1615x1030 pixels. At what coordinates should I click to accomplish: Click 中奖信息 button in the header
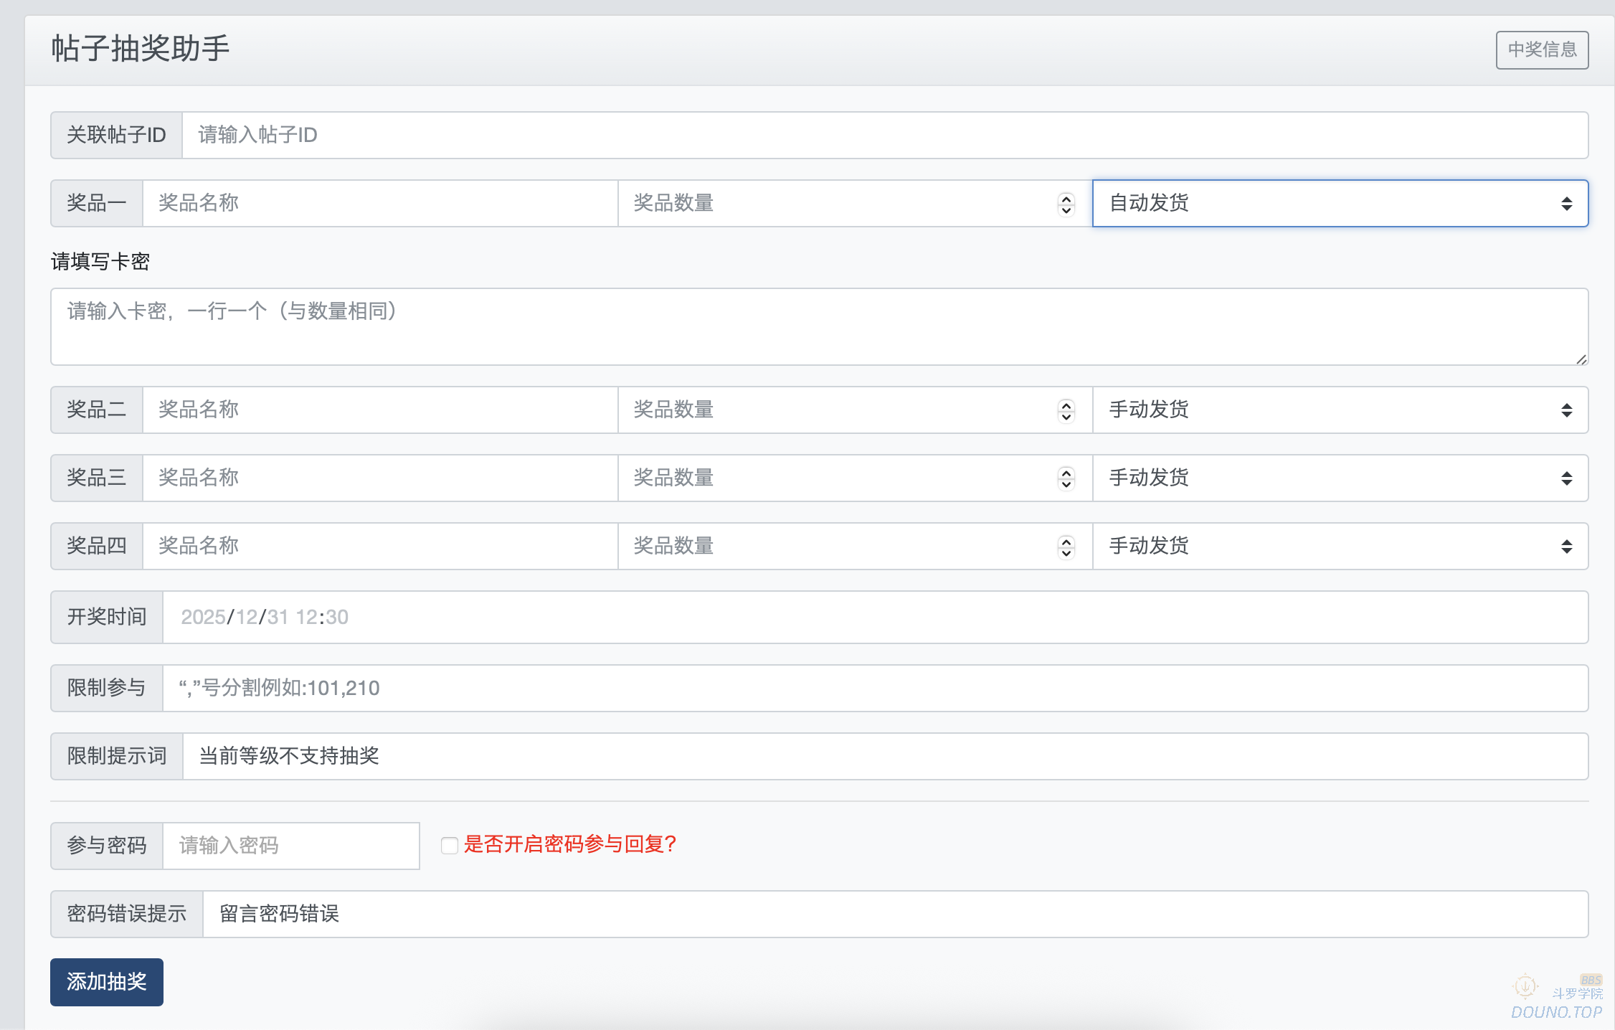pos(1542,49)
